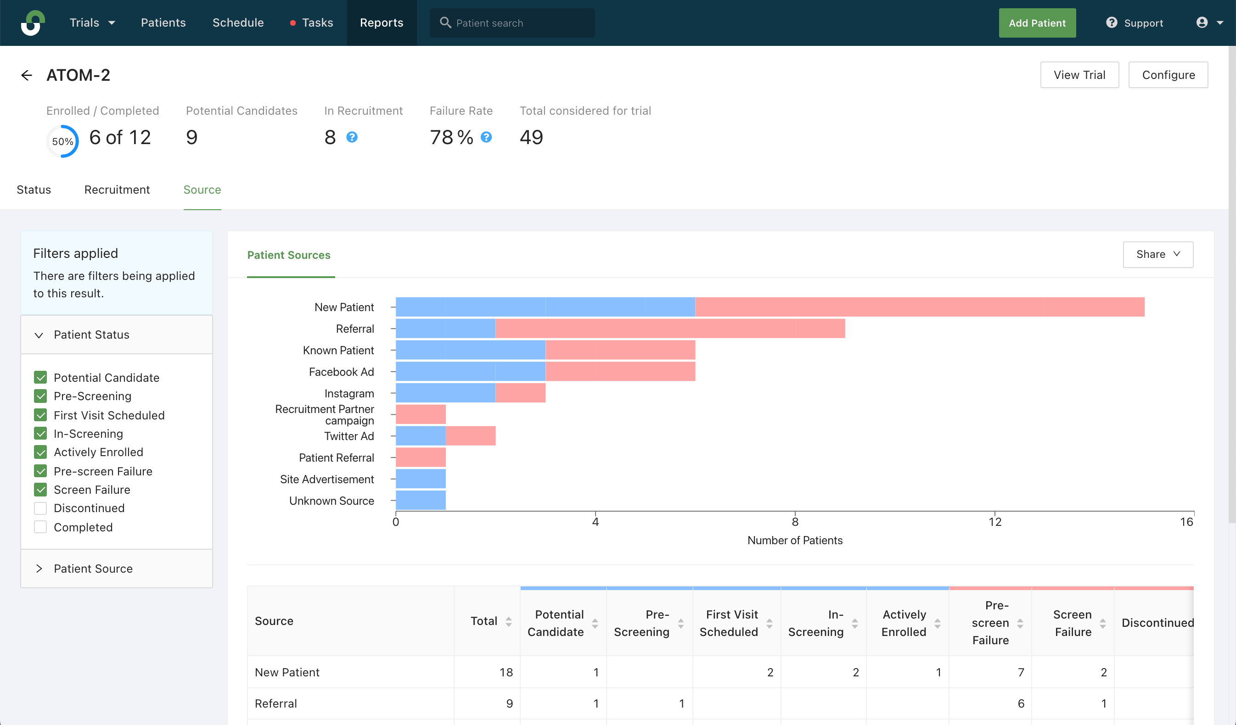1236x725 pixels.
Task: Click the search magnifier icon
Action: (445, 22)
